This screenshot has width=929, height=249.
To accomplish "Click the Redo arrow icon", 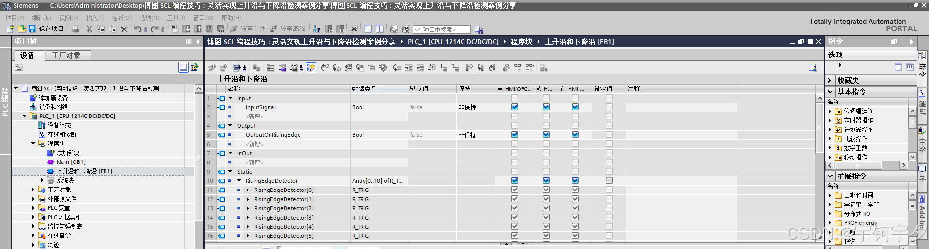I will click(154, 29).
